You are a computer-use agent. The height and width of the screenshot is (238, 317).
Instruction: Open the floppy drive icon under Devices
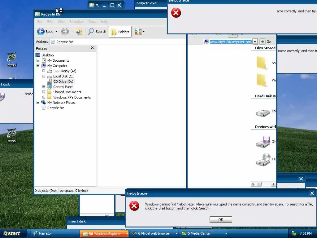pos(263,141)
